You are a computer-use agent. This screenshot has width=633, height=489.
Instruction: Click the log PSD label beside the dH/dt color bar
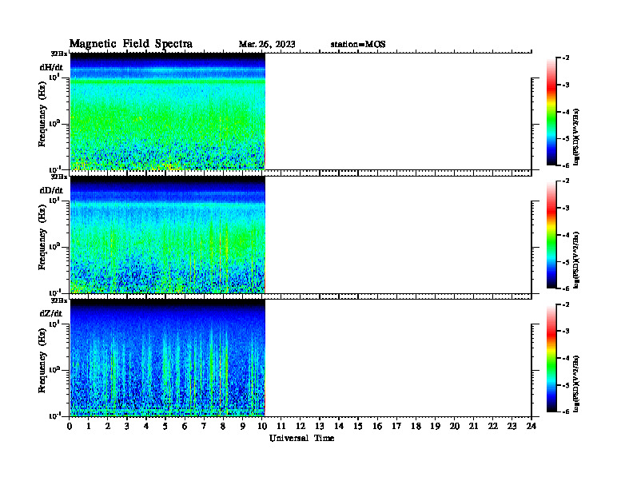[x=576, y=137]
